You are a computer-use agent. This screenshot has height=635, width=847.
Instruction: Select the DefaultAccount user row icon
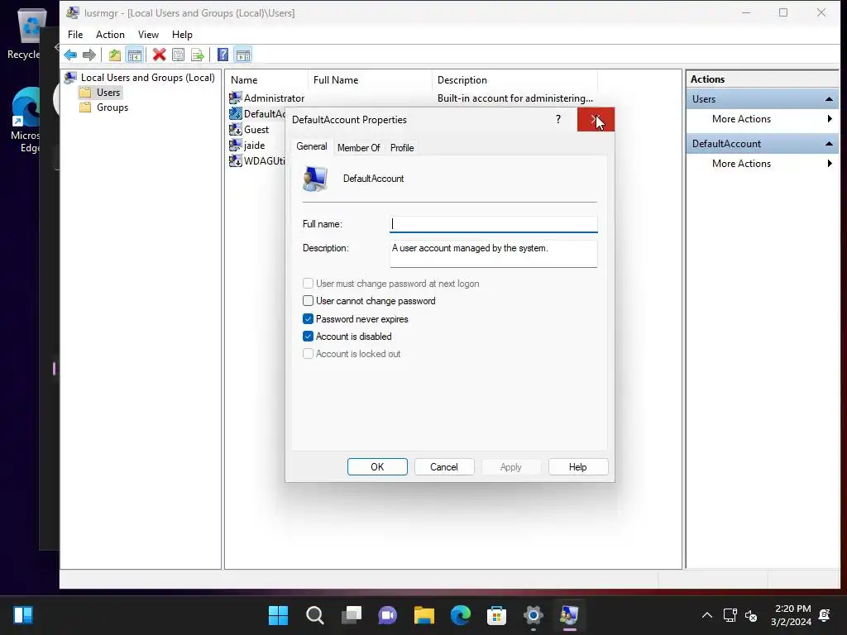[x=236, y=113]
